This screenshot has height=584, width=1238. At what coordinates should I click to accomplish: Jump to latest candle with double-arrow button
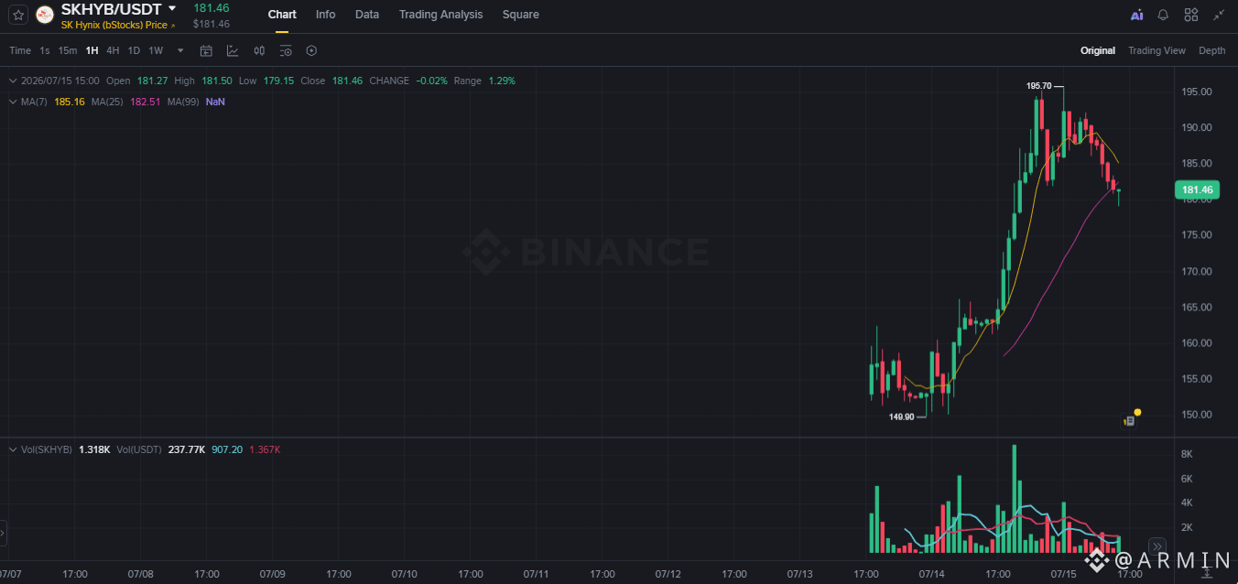click(1157, 545)
